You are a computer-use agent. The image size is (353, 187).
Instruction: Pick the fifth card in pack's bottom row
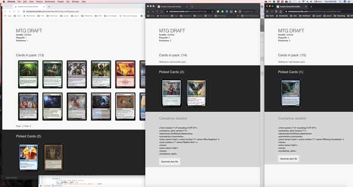125,107
